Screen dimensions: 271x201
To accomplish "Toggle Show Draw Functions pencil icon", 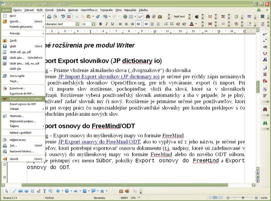I will (140, 16).
